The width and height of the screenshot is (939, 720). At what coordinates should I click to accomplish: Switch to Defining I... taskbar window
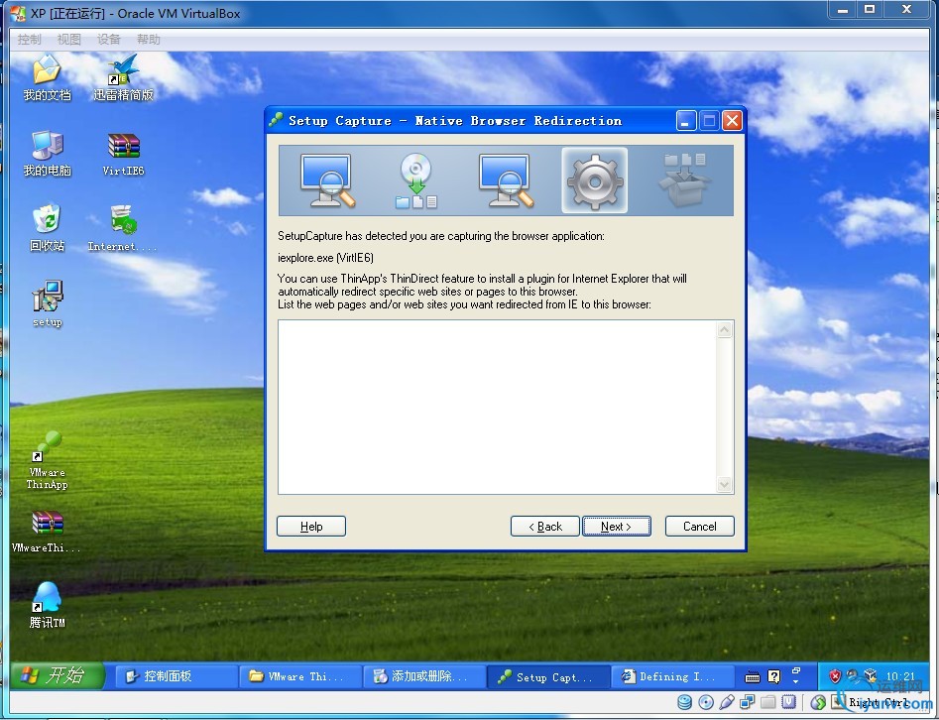tap(672, 676)
